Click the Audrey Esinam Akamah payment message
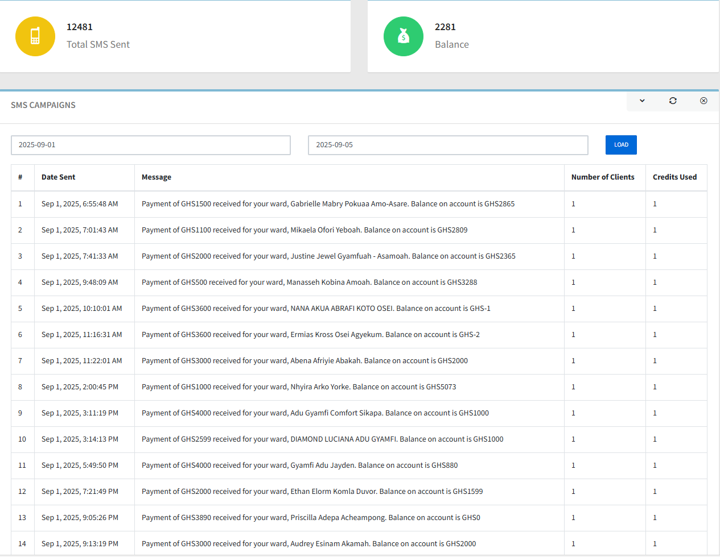Image resolution: width=720 pixels, height=557 pixels. pyautogui.click(x=308, y=544)
